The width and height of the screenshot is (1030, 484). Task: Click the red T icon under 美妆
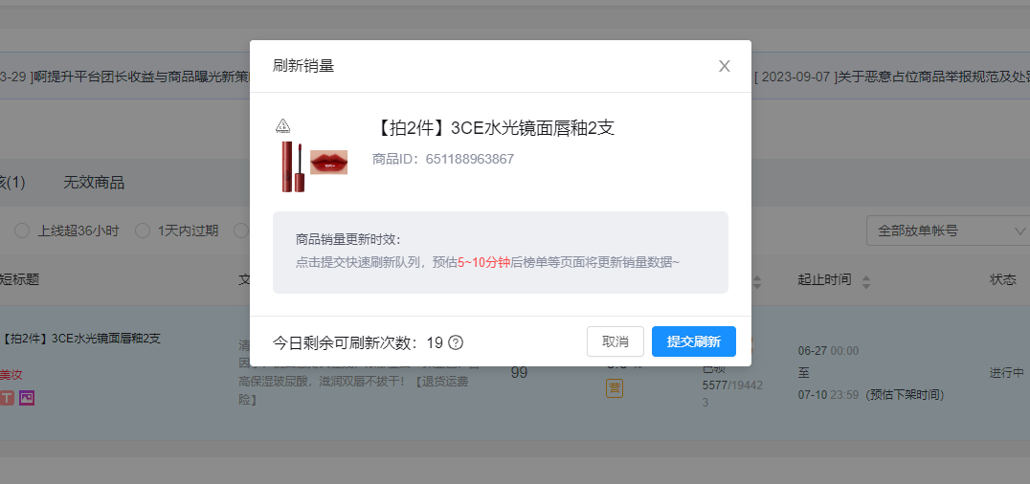coord(8,398)
